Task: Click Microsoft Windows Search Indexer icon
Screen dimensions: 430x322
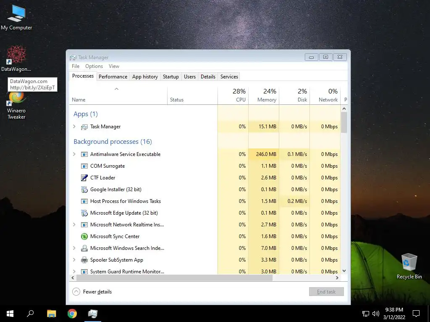Action: click(x=84, y=248)
